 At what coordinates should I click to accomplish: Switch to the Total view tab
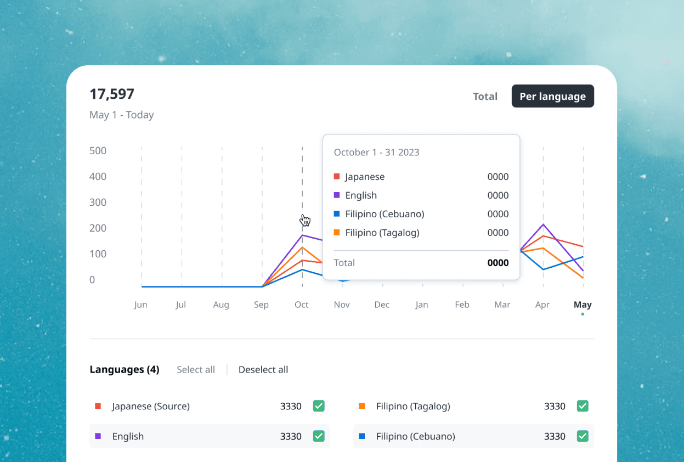485,97
